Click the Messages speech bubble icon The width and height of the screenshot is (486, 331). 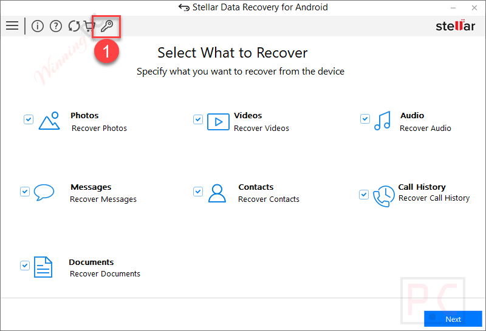click(x=44, y=192)
